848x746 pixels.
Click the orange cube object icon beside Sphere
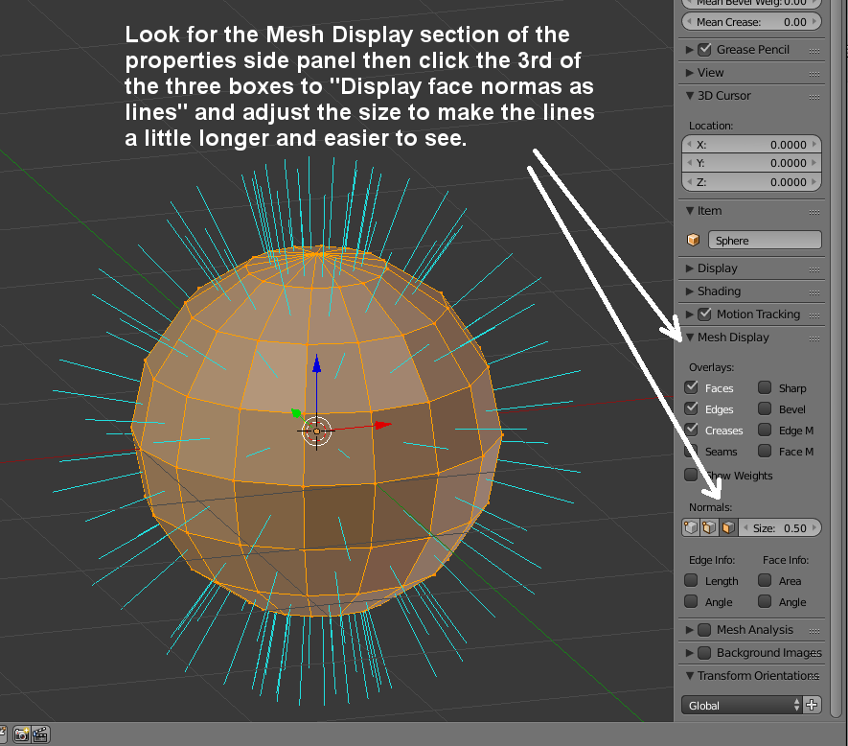[x=693, y=240]
